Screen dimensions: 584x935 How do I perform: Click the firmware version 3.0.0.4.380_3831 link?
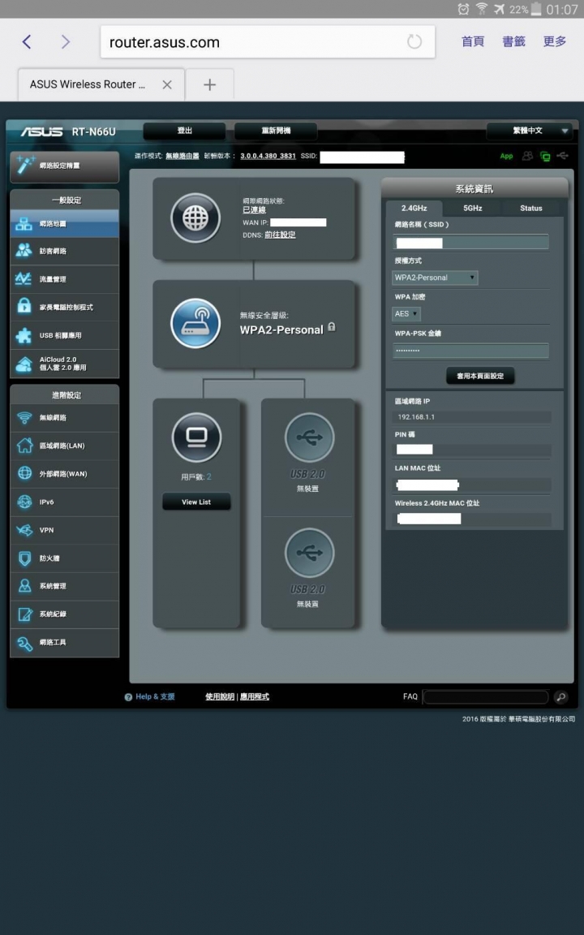(268, 156)
